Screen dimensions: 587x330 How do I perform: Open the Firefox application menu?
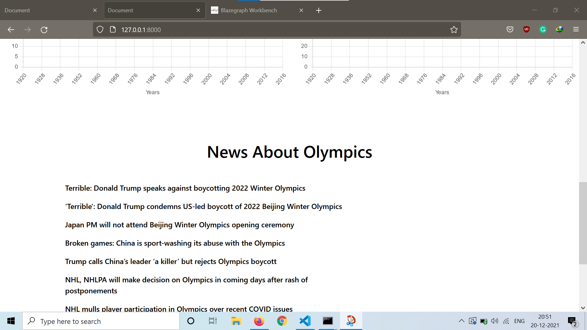click(x=576, y=30)
